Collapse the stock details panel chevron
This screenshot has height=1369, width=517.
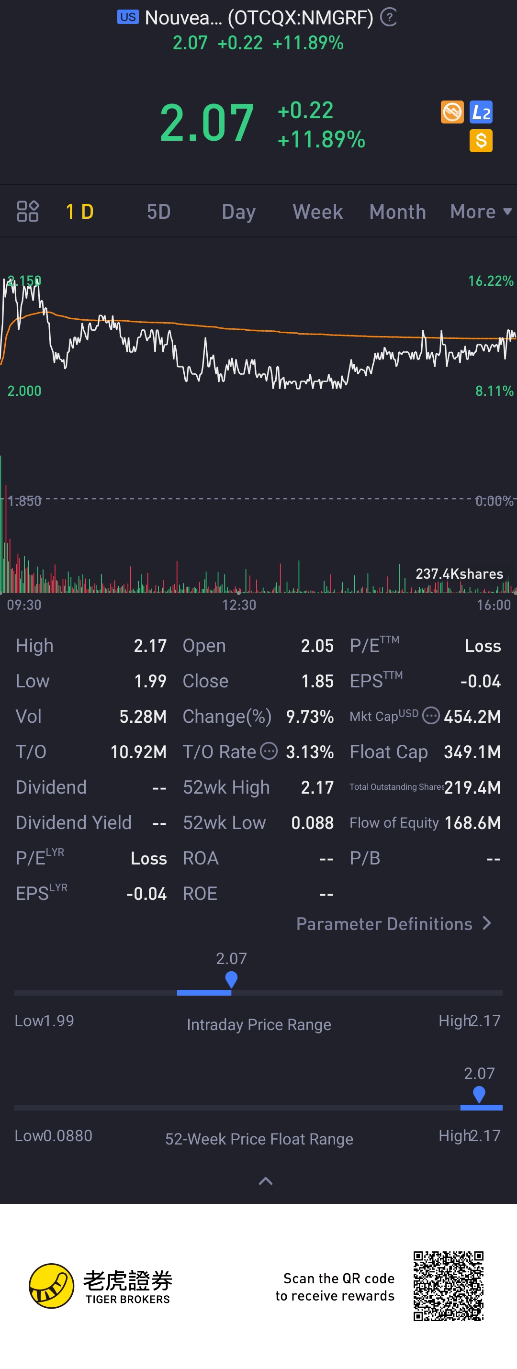265,1181
